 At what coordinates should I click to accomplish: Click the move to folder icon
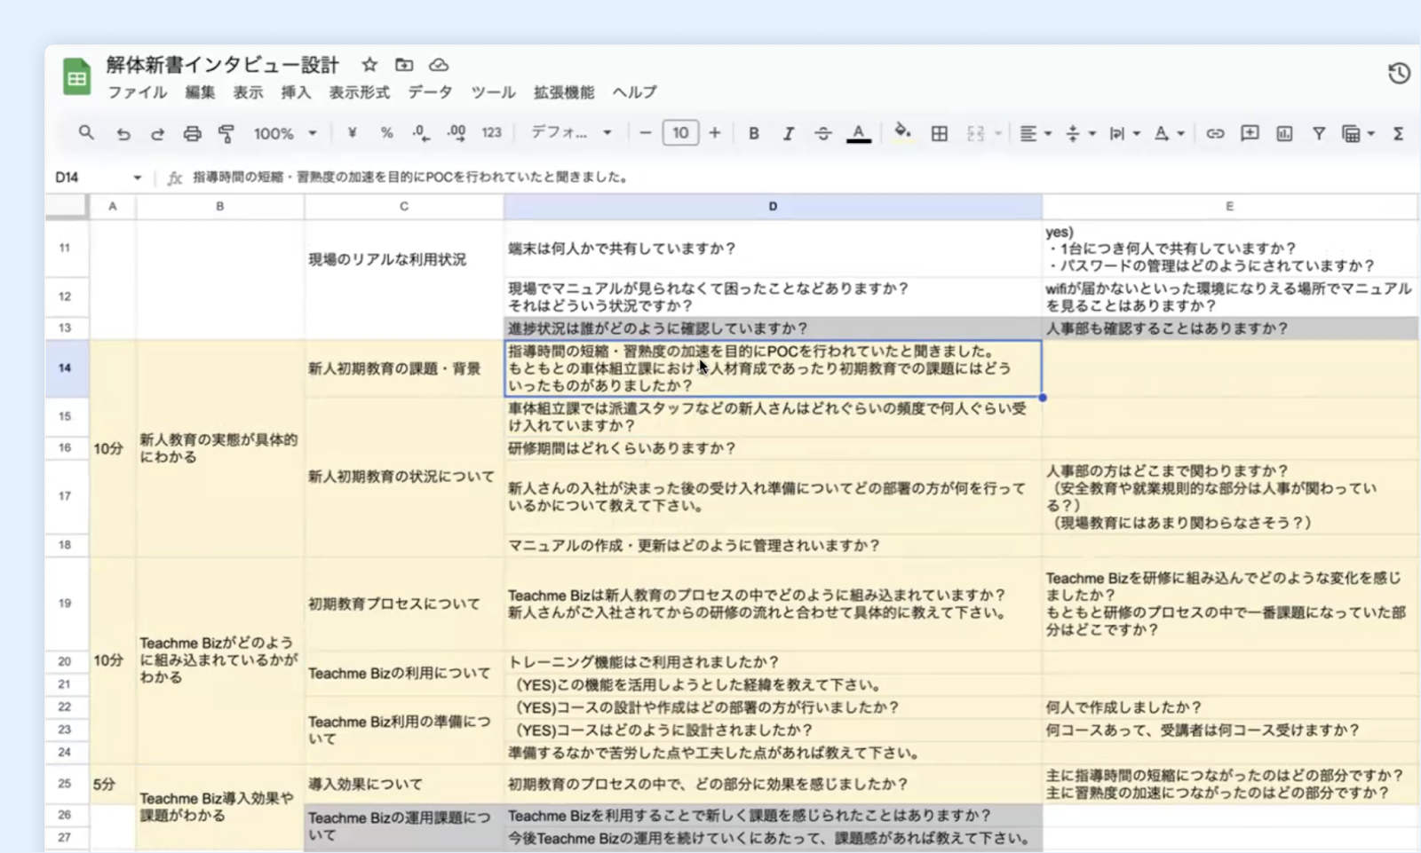pyautogui.click(x=404, y=65)
